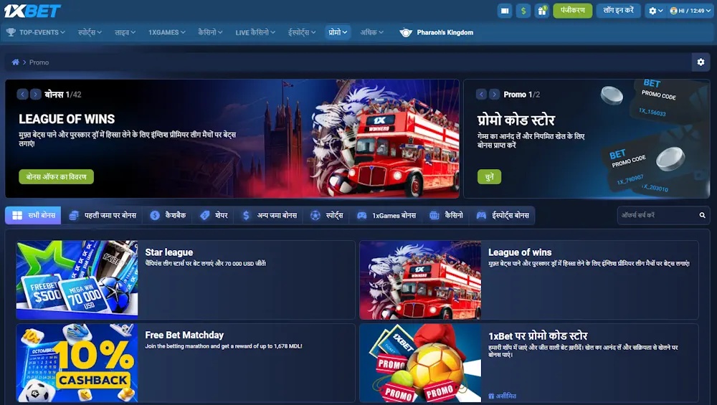Click the 1XBET logo
Viewport: 717px width, 405px height.
coord(34,11)
